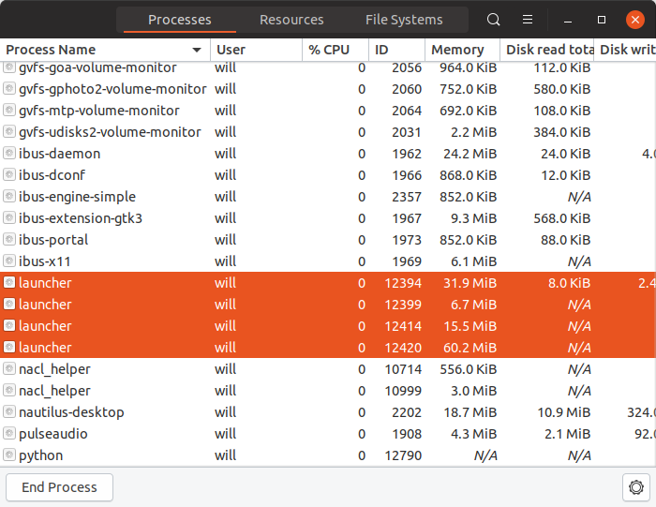Image resolution: width=656 pixels, height=507 pixels.
Task: Sort by the Memory column header
Action: [458, 50]
